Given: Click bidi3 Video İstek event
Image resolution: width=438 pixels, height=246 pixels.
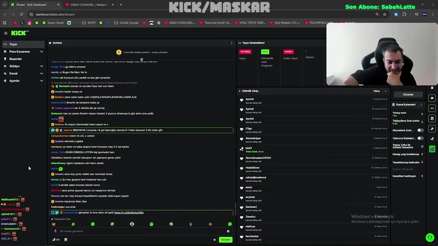Looking at the screenshot, I should coord(314,150).
